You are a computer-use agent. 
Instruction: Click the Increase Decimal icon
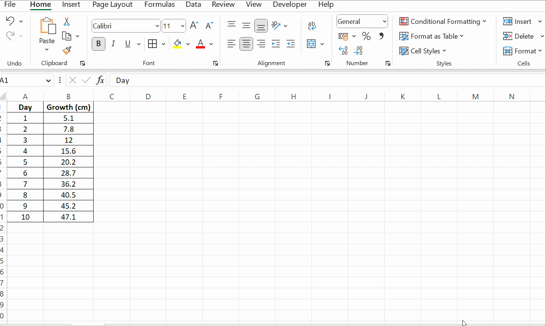(343, 51)
